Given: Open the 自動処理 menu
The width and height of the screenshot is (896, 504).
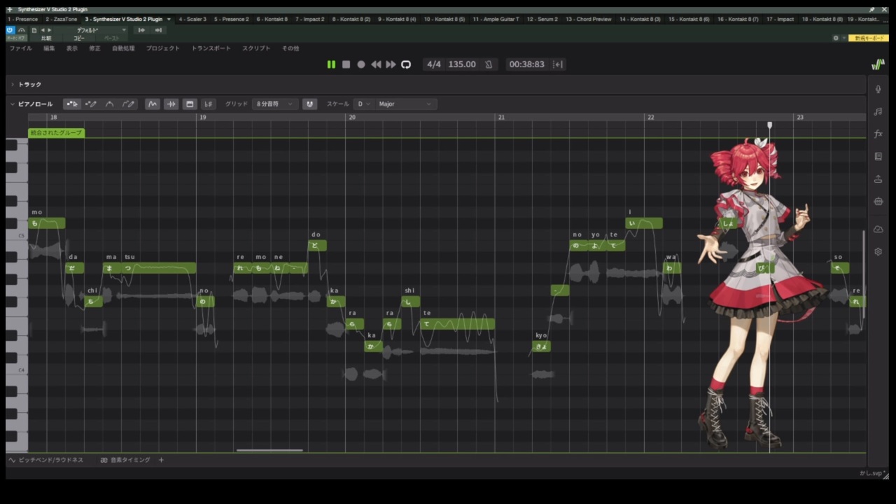Looking at the screenshot, I should (x=123, y=48).
